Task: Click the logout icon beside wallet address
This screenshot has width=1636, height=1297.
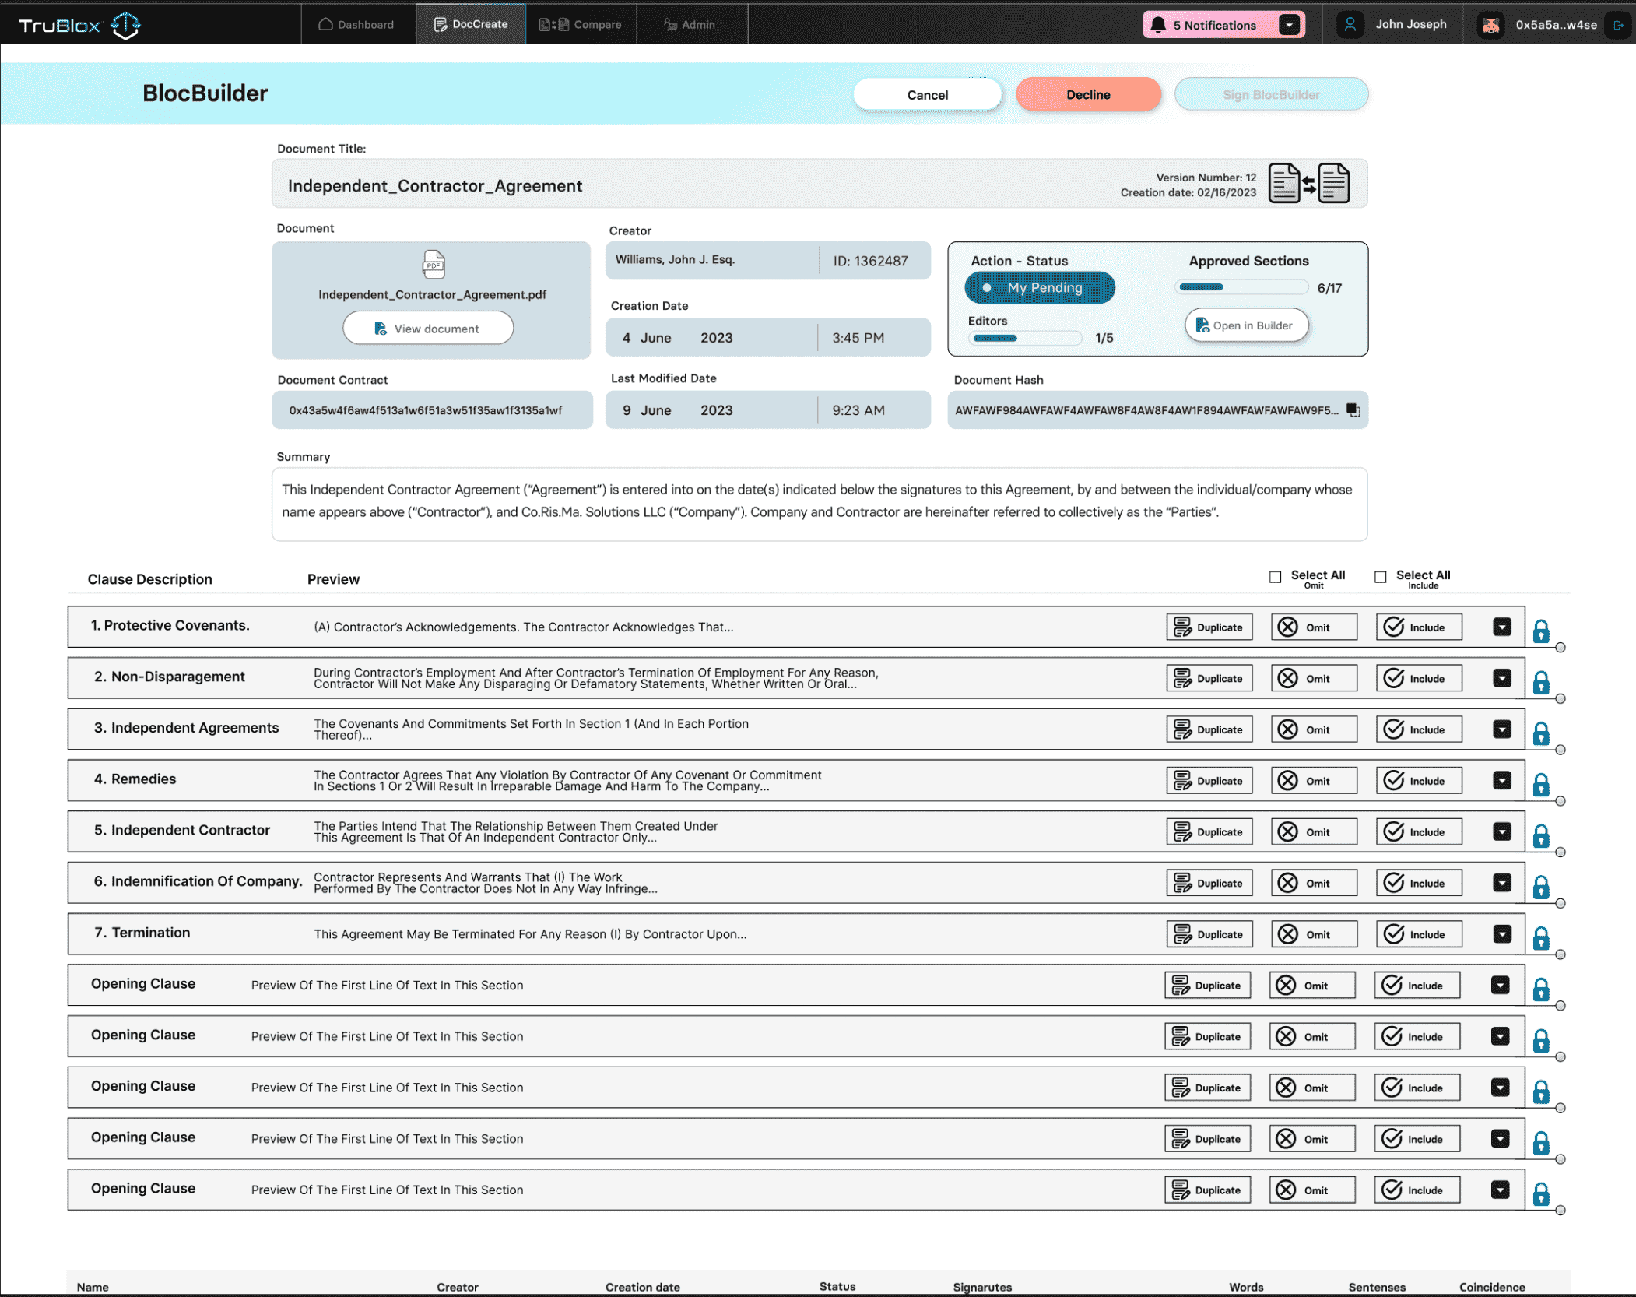Action: pyautogui.click(x=1618, y=25)
